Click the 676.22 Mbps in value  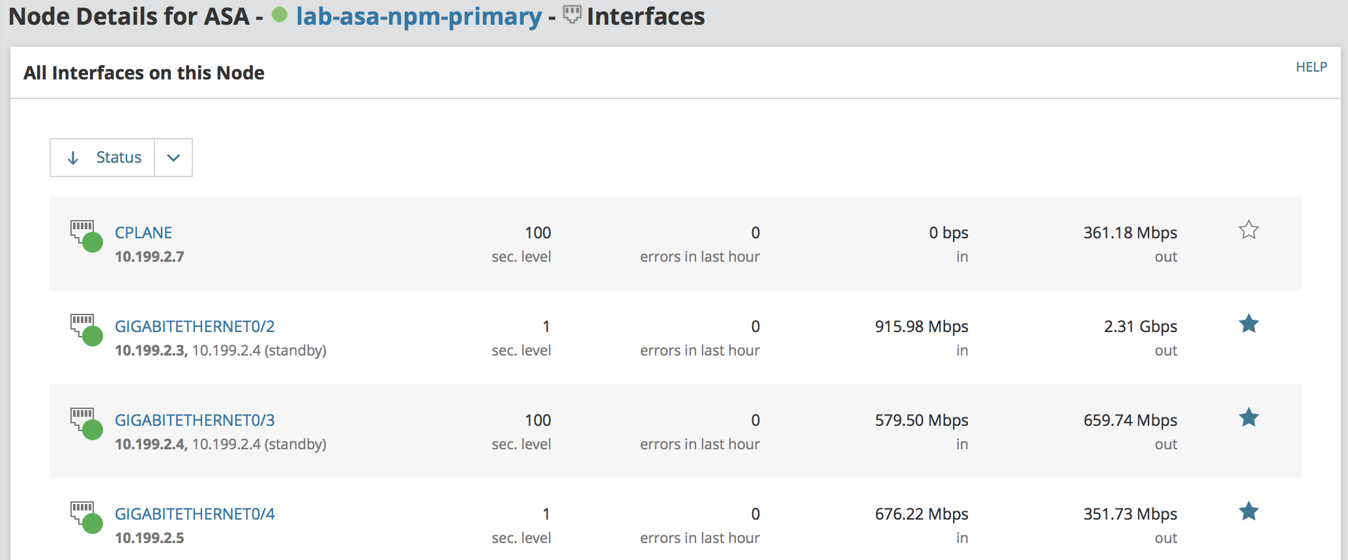click(x=922, y=514)
